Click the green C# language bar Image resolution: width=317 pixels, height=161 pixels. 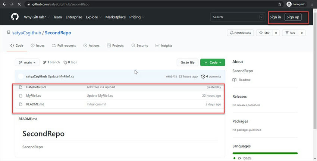[x=265, y=153]
